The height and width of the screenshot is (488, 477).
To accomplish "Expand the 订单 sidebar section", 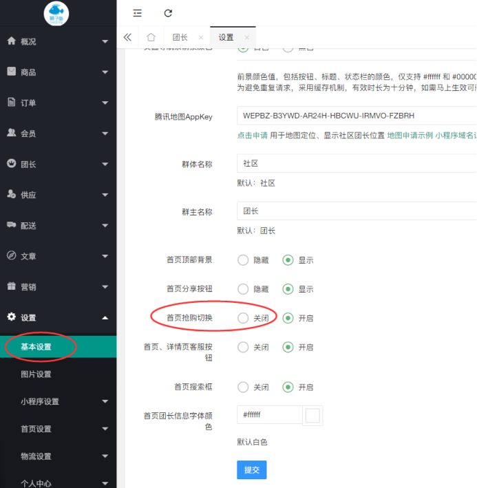I will coord(58,103).
